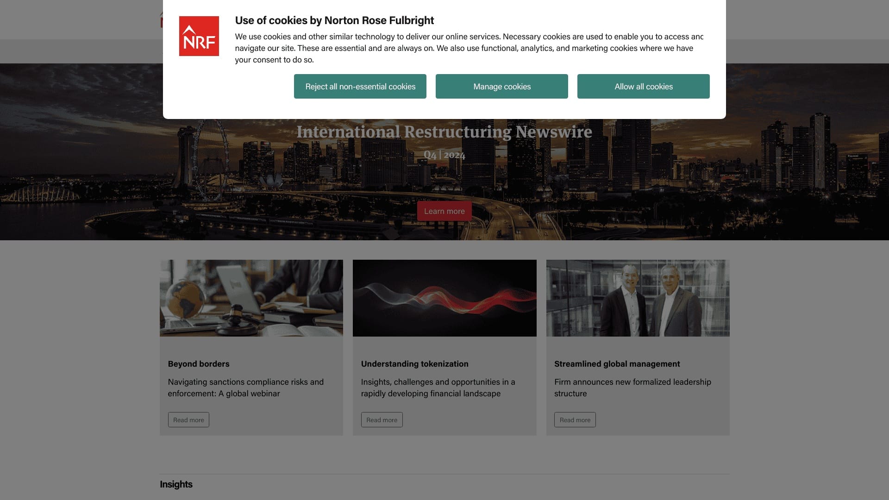Allow all cookies
The width and height of the screenshot is (889, 500).
(643, 86)
